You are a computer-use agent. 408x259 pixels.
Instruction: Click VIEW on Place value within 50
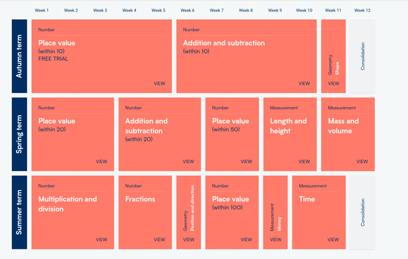[246, 162]
